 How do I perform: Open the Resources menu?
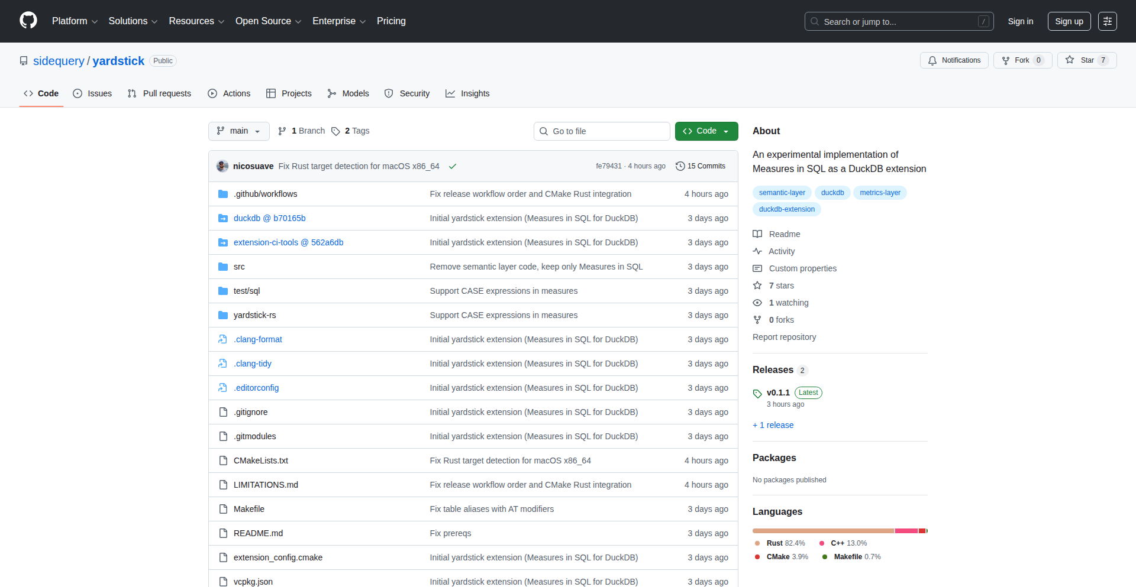pos(196,21)
